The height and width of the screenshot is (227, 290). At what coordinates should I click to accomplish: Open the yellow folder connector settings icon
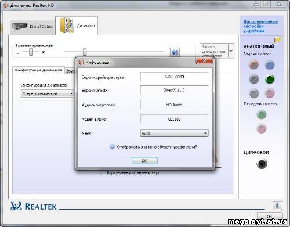pyautogui.click(x=277, y=39)
